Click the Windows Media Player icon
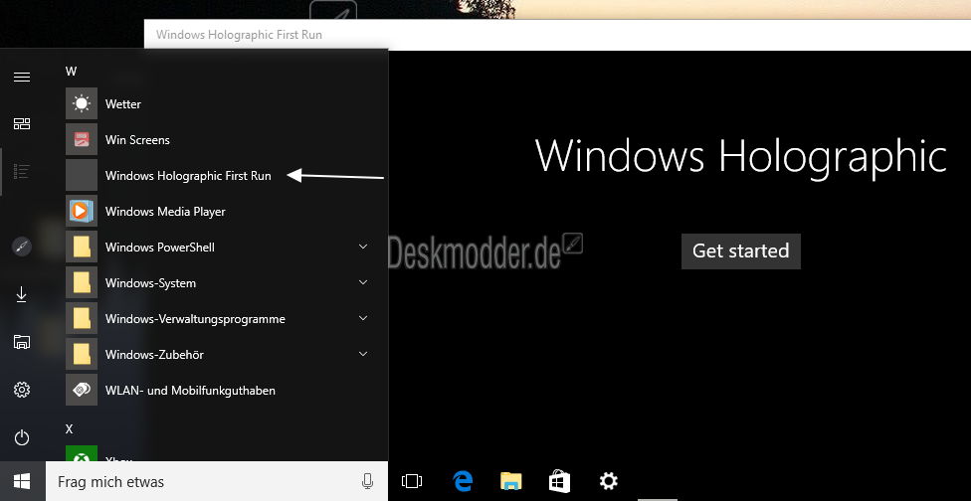 (82, 211)
